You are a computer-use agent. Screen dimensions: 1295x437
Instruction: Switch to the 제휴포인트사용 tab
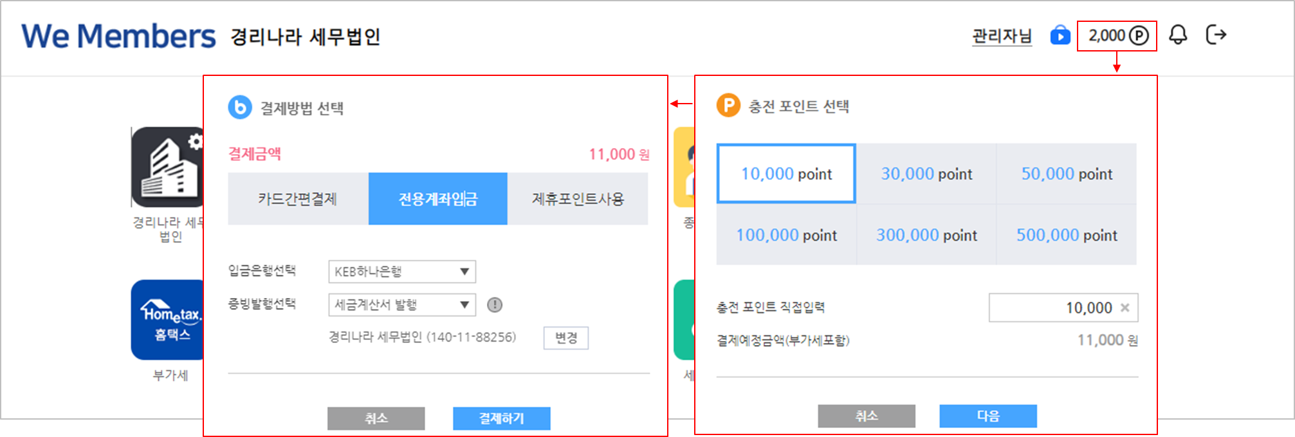coord(578,199)
